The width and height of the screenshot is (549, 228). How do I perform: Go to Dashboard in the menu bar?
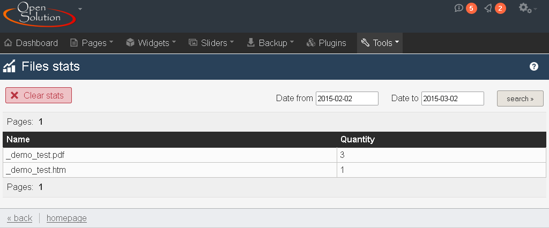pyautogui.click(x=31, y=43)
